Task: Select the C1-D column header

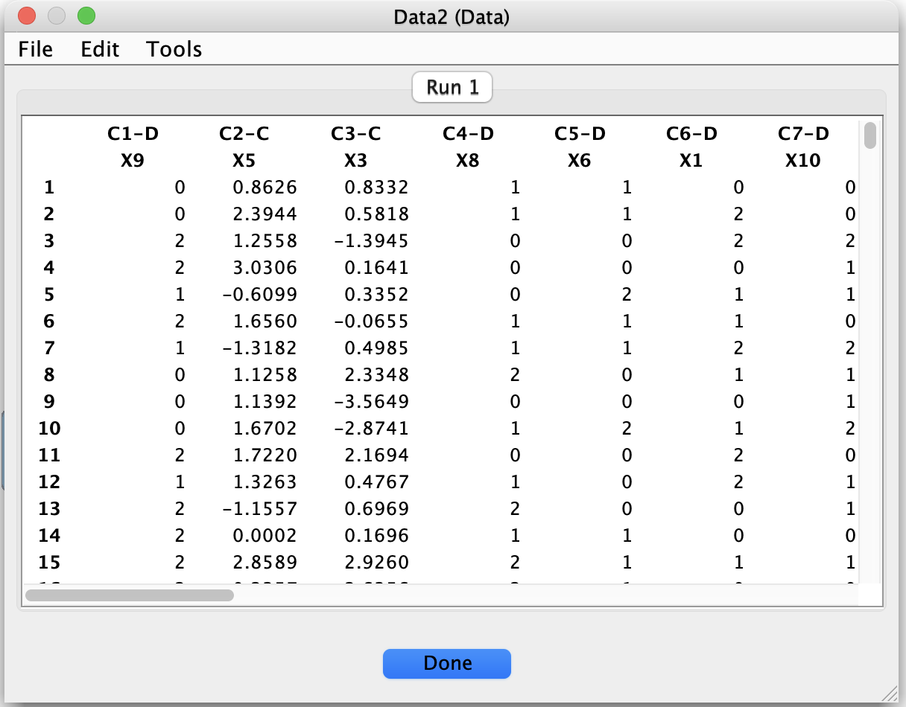Action: click(133, 134)
